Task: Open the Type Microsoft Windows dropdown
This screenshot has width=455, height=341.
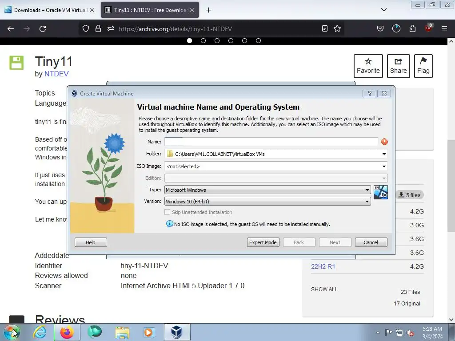Action: (267, 190)
